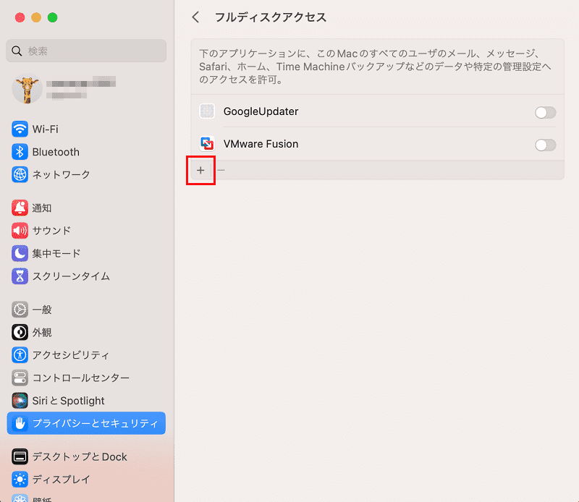The height and width of the screenshot is (502, 579).
Task: Open スクリーンタイム hourglass icon
Action: point(20,276)
